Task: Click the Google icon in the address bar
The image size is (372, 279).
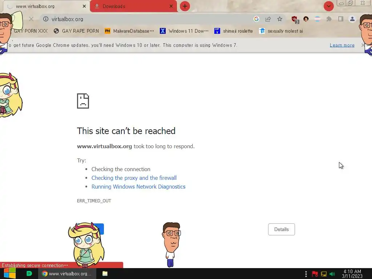Action: tap(256, 19)
